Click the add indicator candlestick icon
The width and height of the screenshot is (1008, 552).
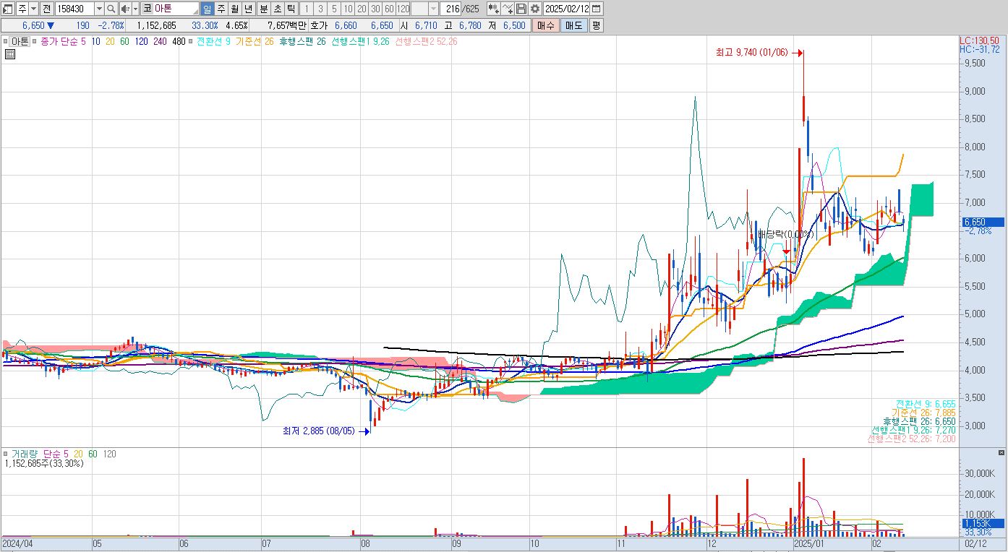494,9
